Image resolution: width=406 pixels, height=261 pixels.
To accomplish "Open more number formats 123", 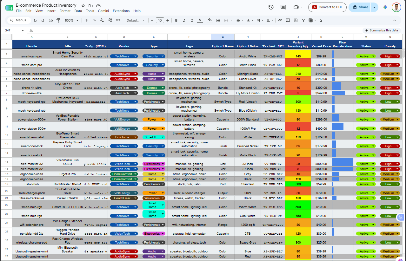I will point(118,20).
